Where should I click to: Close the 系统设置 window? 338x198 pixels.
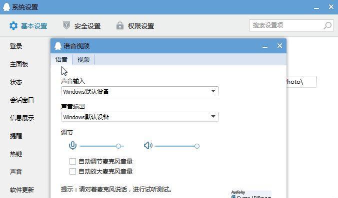click(331, 7)
